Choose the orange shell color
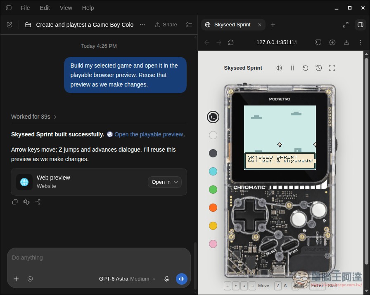 [213, 208]
